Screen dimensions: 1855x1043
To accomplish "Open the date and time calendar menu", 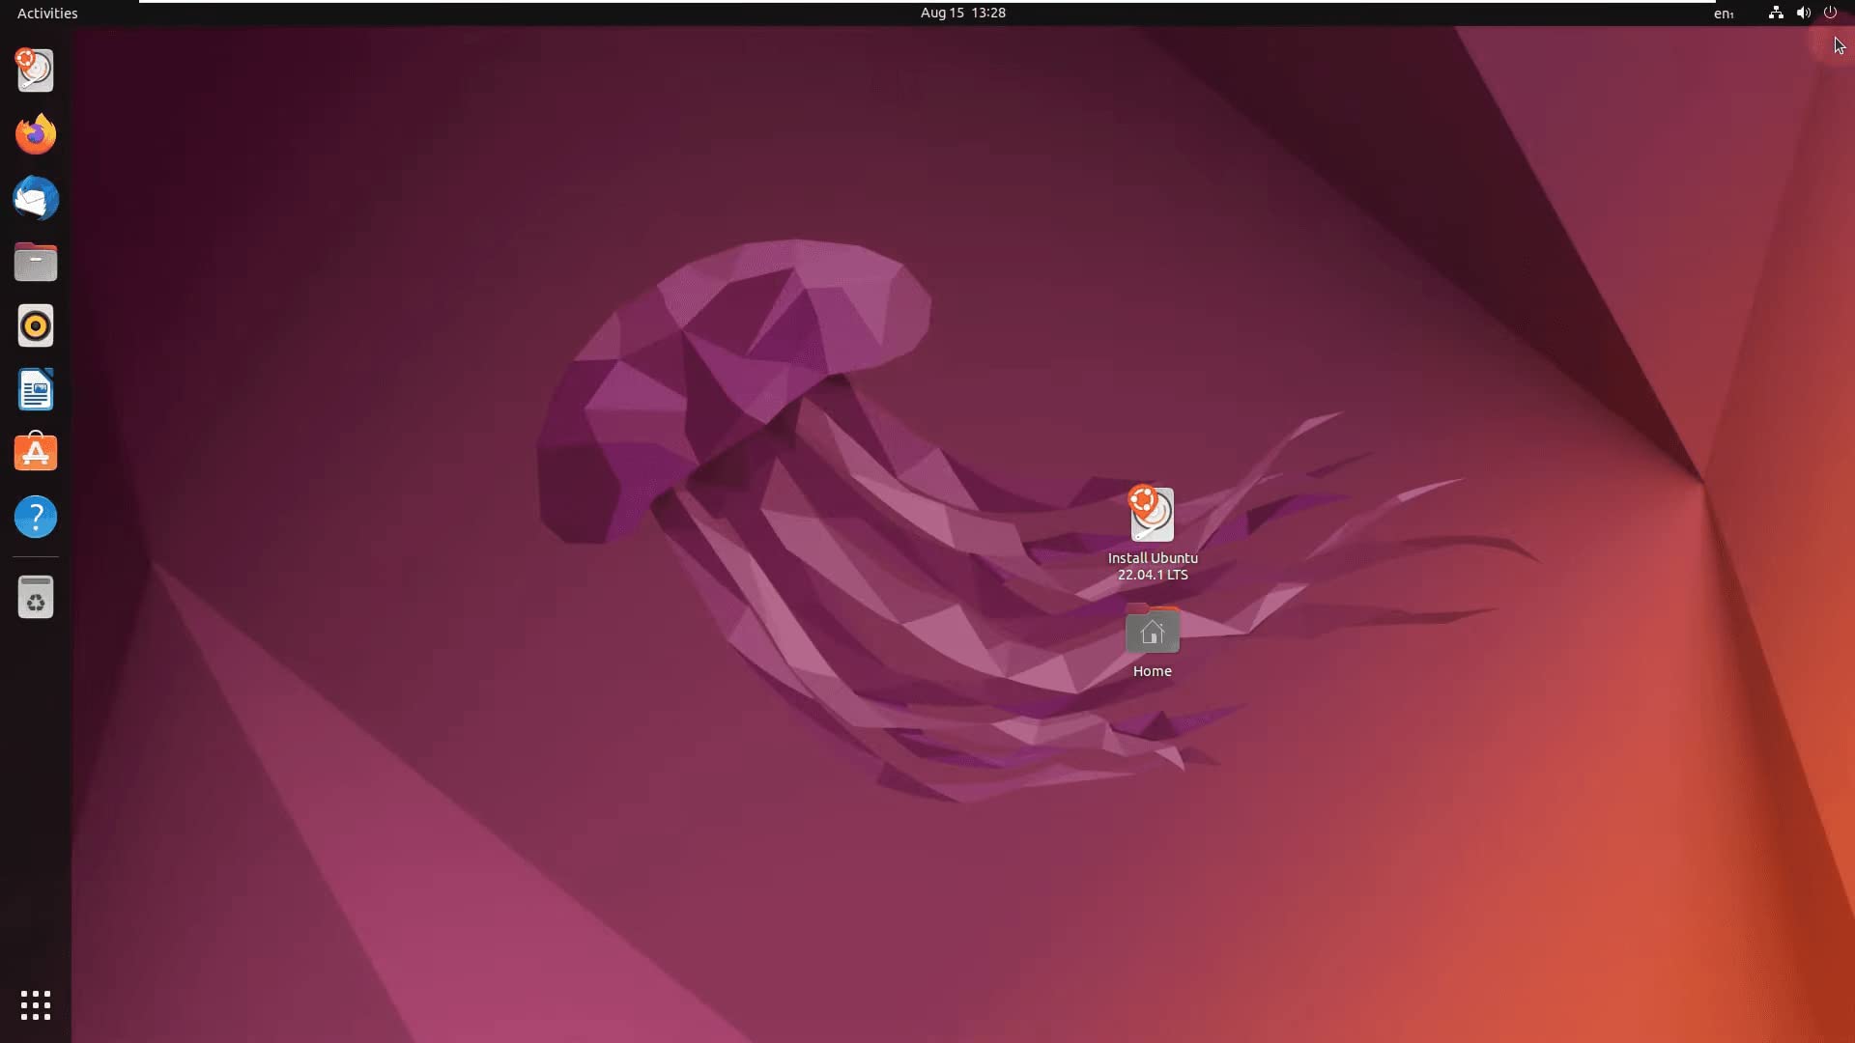I will click(x=962, y=13).
